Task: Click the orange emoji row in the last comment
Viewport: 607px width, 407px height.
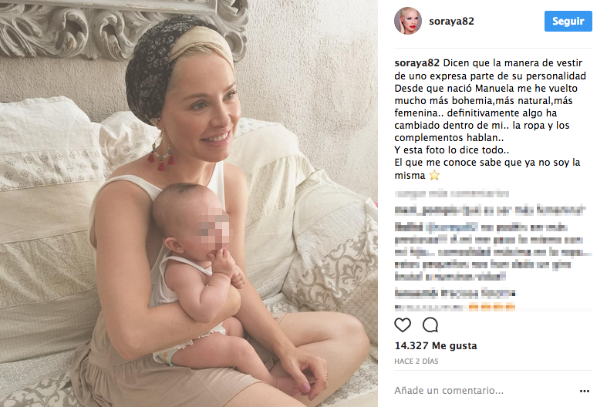Action: [x=492, y=308]
